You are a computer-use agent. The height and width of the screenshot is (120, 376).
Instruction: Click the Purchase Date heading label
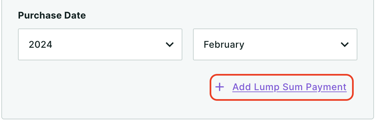point(52,16)
